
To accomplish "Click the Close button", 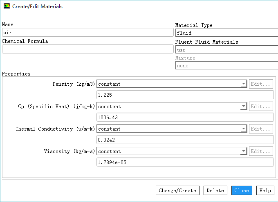I will pos(242,191).
